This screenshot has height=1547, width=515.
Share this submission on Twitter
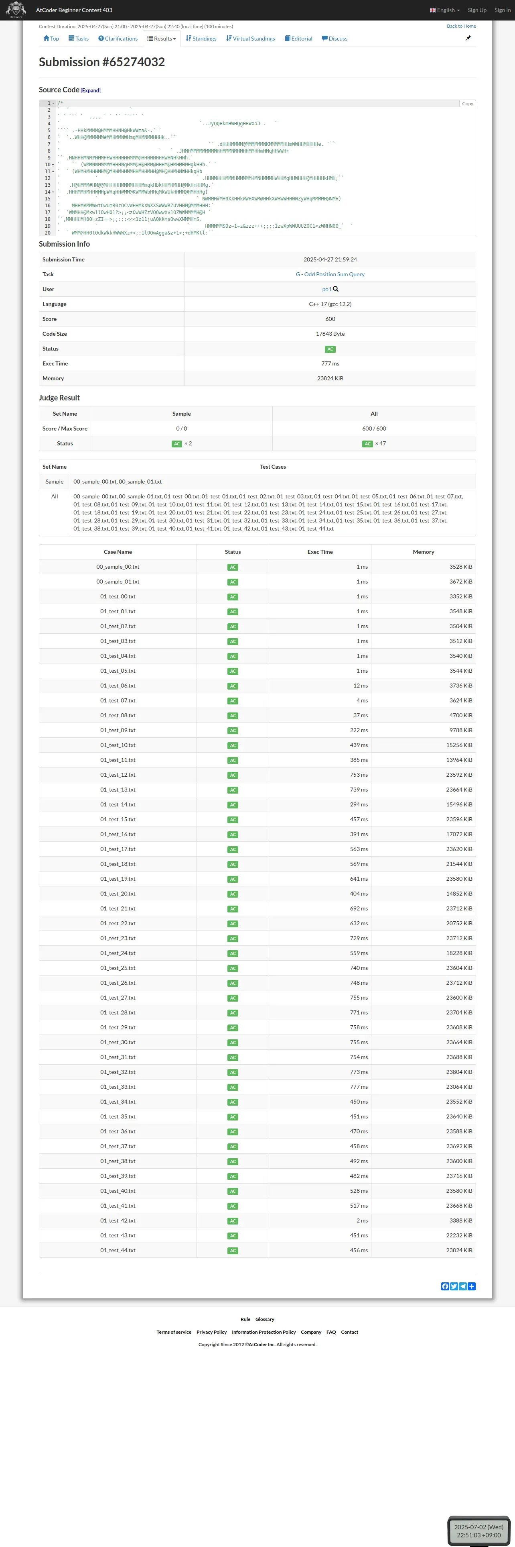(454, 1286)
